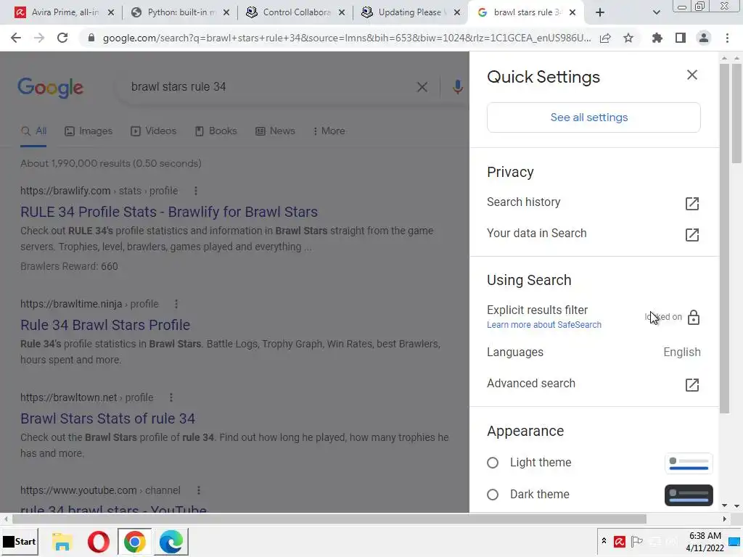Bookmark this page with star icon
The height and width of the screenshot is (557, 743).
pyautogui.click(x=628, y=38)
